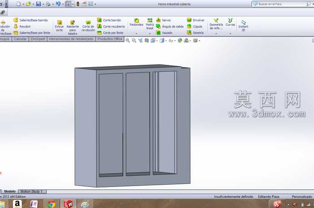Open dropdown arrow next to Undo icon
Viewport: 314px width, 208px height.
(63, 4)
